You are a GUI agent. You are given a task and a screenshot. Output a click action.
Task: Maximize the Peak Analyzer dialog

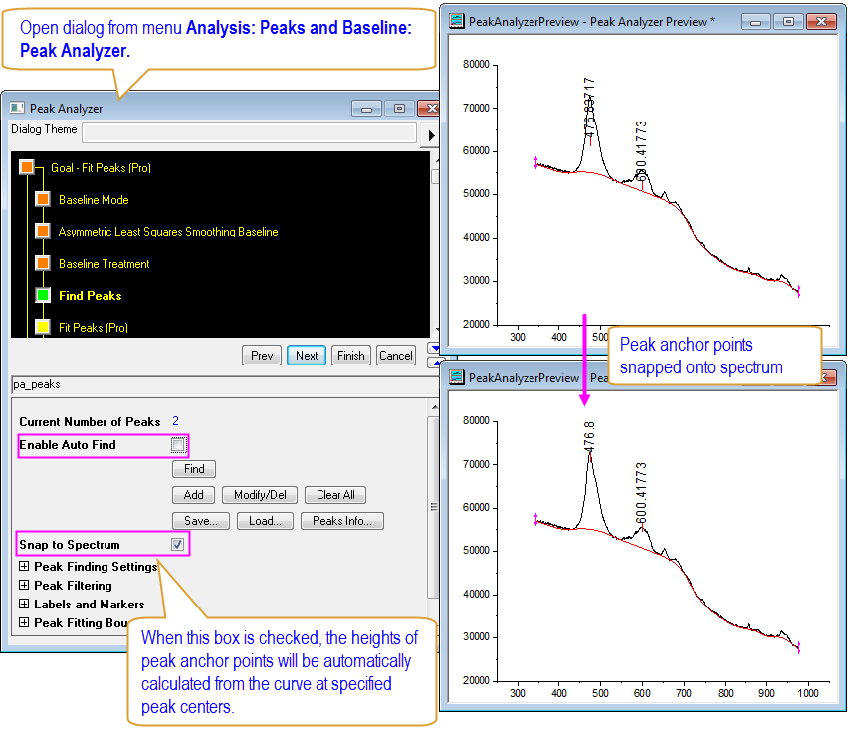point(399,109)
